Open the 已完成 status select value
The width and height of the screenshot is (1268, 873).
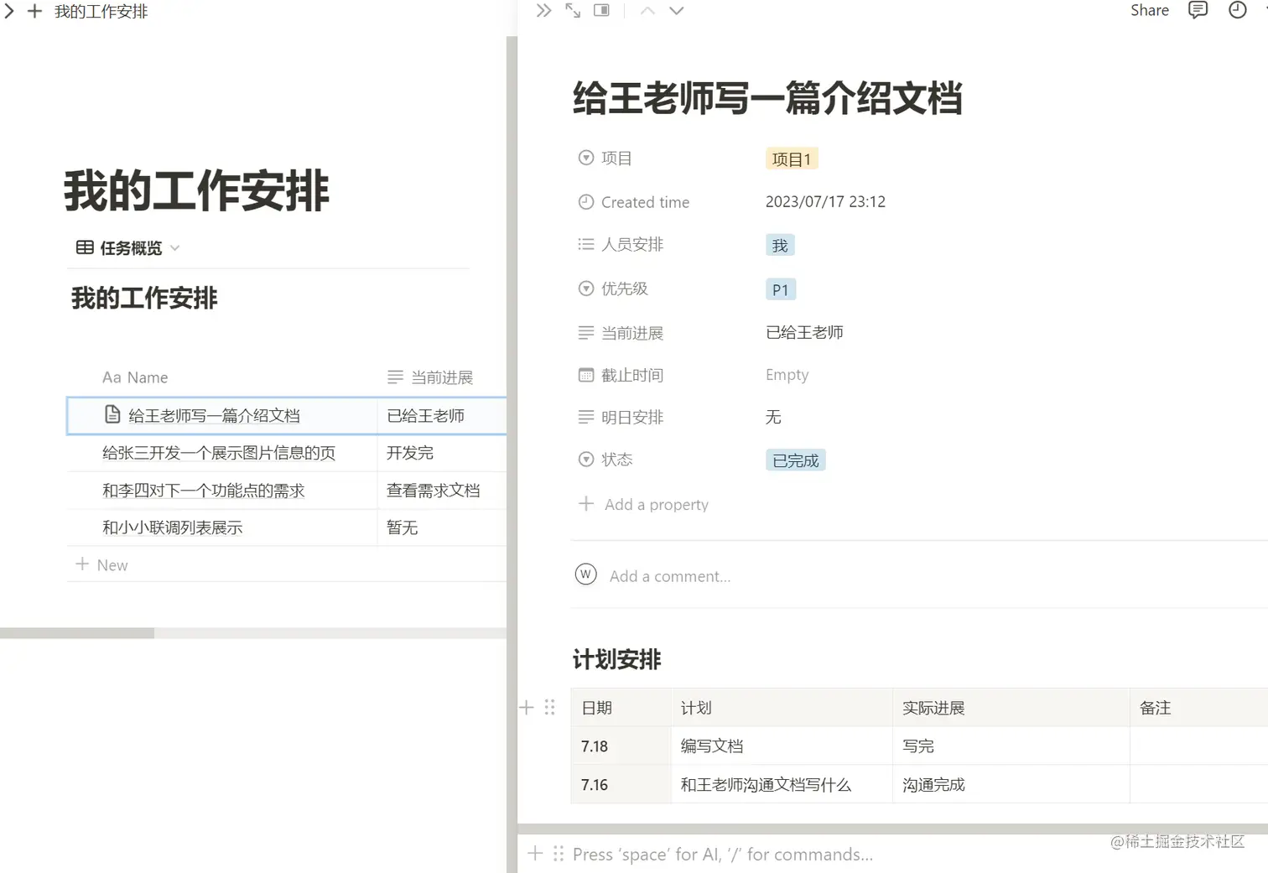click(796, 460)
